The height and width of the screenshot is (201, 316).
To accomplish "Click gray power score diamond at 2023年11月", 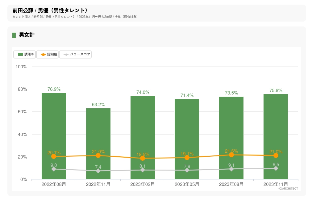I will pyautogui.click(x=276, y=168).
